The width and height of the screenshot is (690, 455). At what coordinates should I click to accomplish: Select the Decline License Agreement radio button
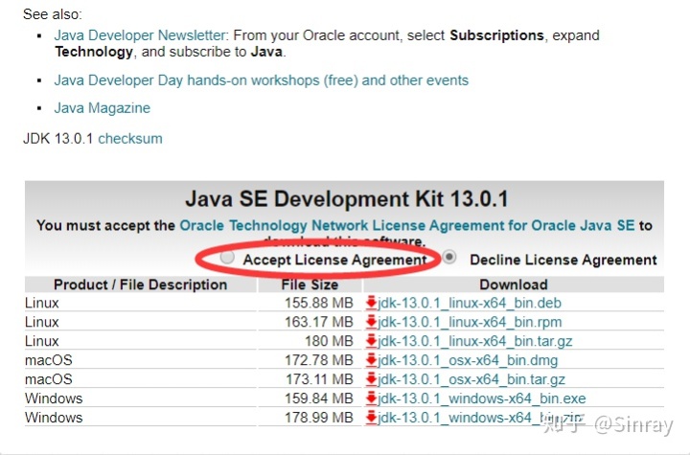click(x=449, y=257)
